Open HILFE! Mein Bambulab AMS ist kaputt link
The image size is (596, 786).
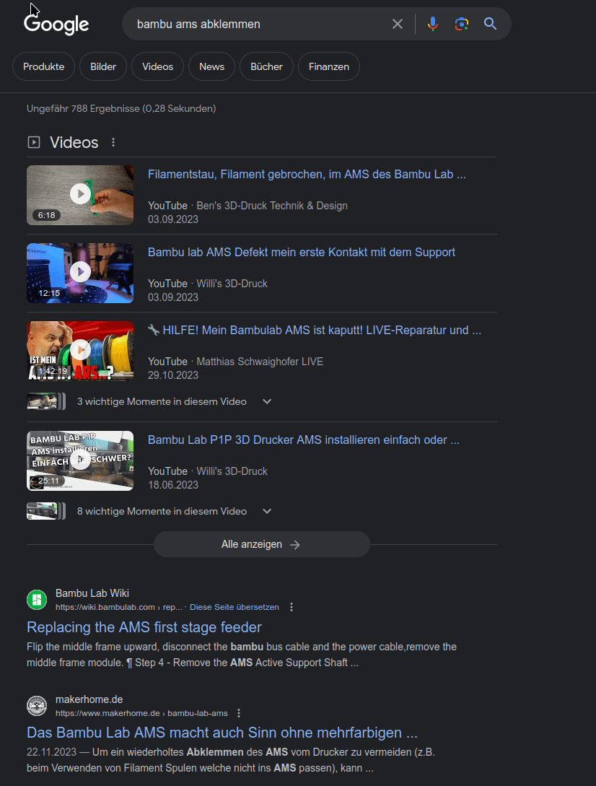pyautogui.click(x=315, y=331)
